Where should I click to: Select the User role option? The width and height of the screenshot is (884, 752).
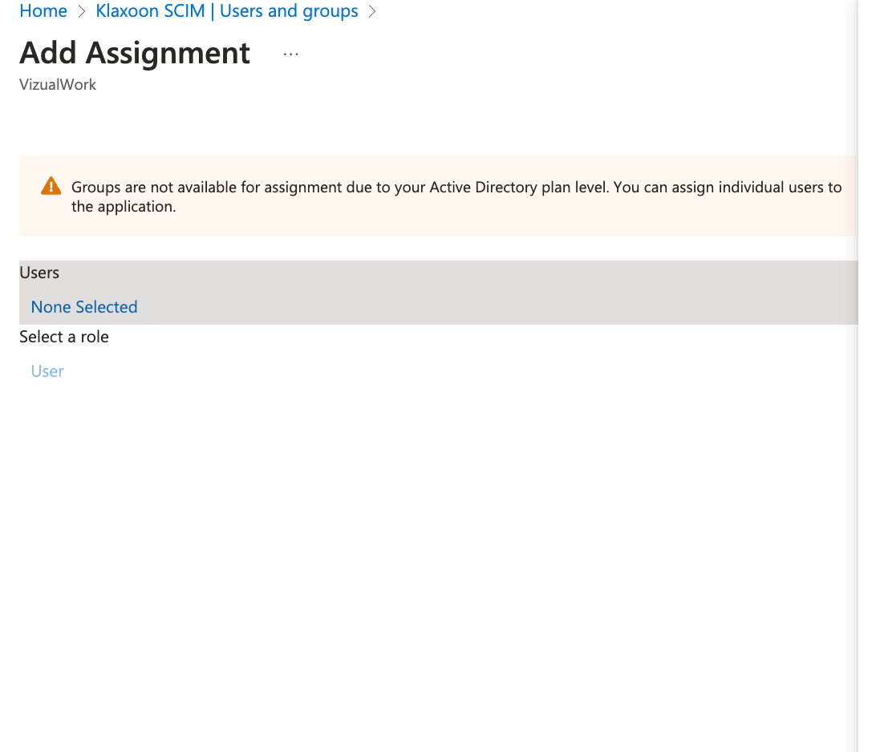tap(47, 371)
